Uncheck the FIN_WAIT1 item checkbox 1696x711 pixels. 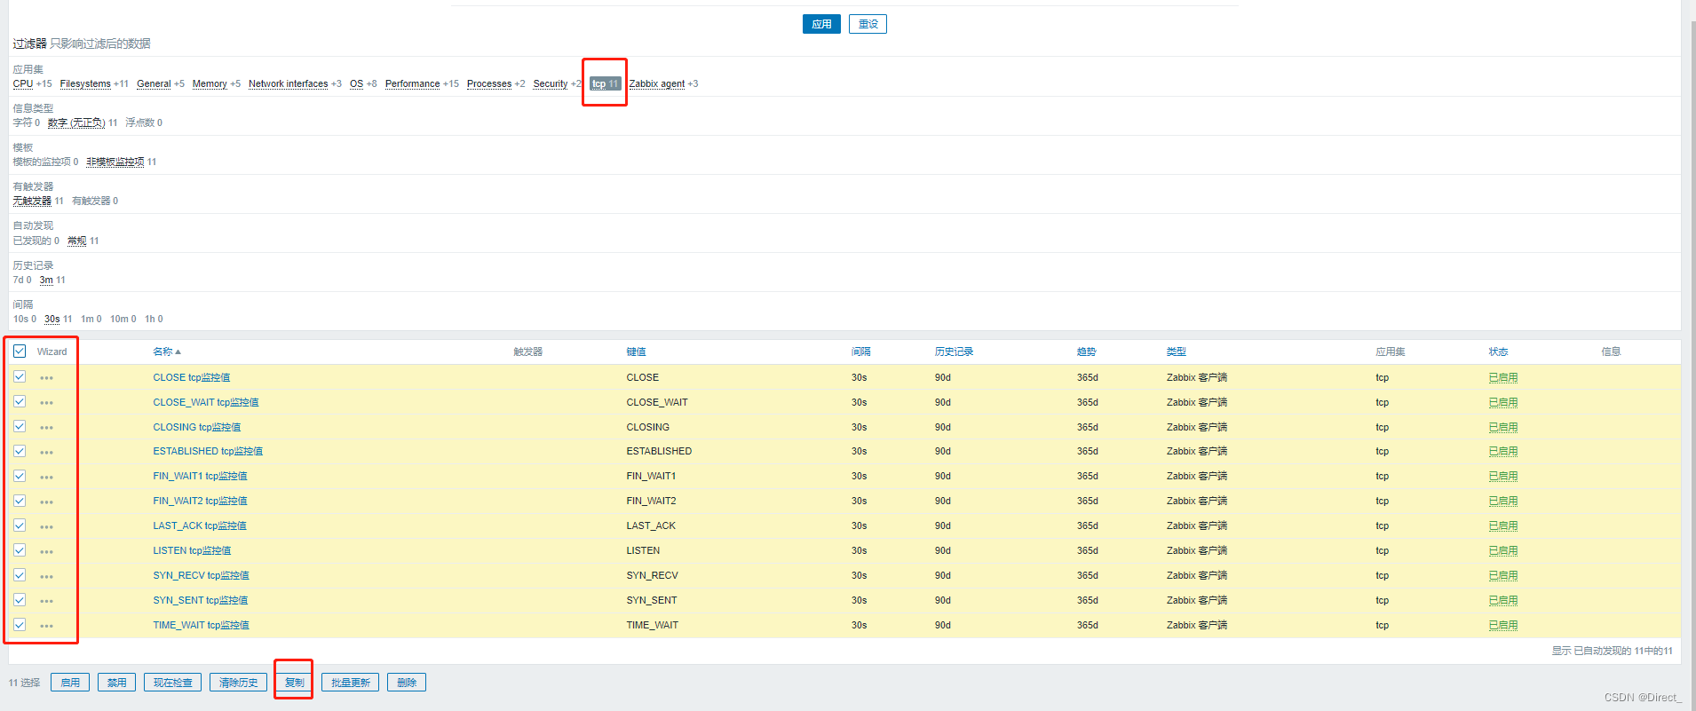pyautogui.click(x=20, y=476)
